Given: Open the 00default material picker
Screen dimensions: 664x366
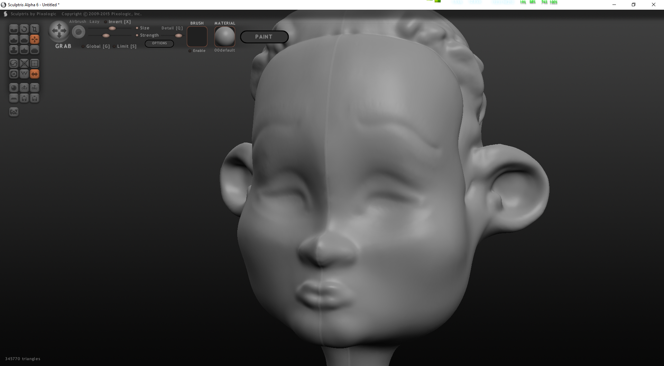Looking at the screenshot, I should coord(225,37).
